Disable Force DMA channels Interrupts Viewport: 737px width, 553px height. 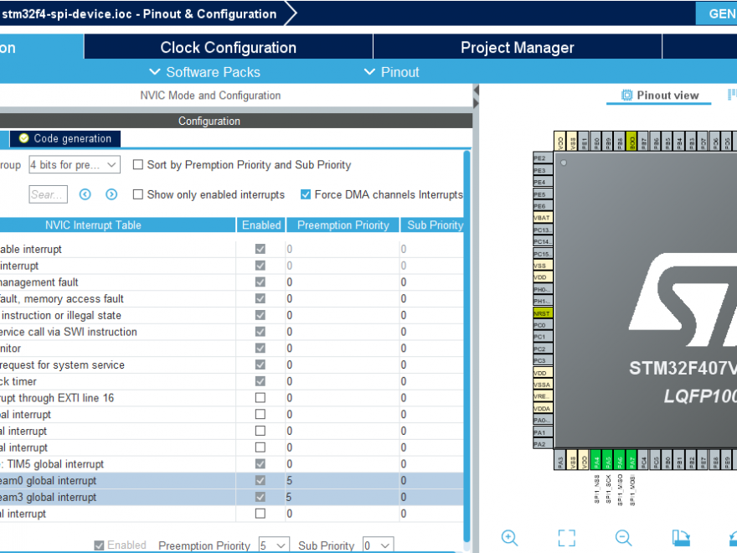click(306, 194)
